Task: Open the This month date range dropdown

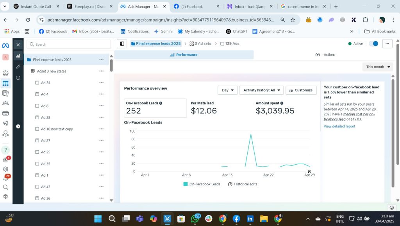Action: pyautogui.click(x=378, y=67)
